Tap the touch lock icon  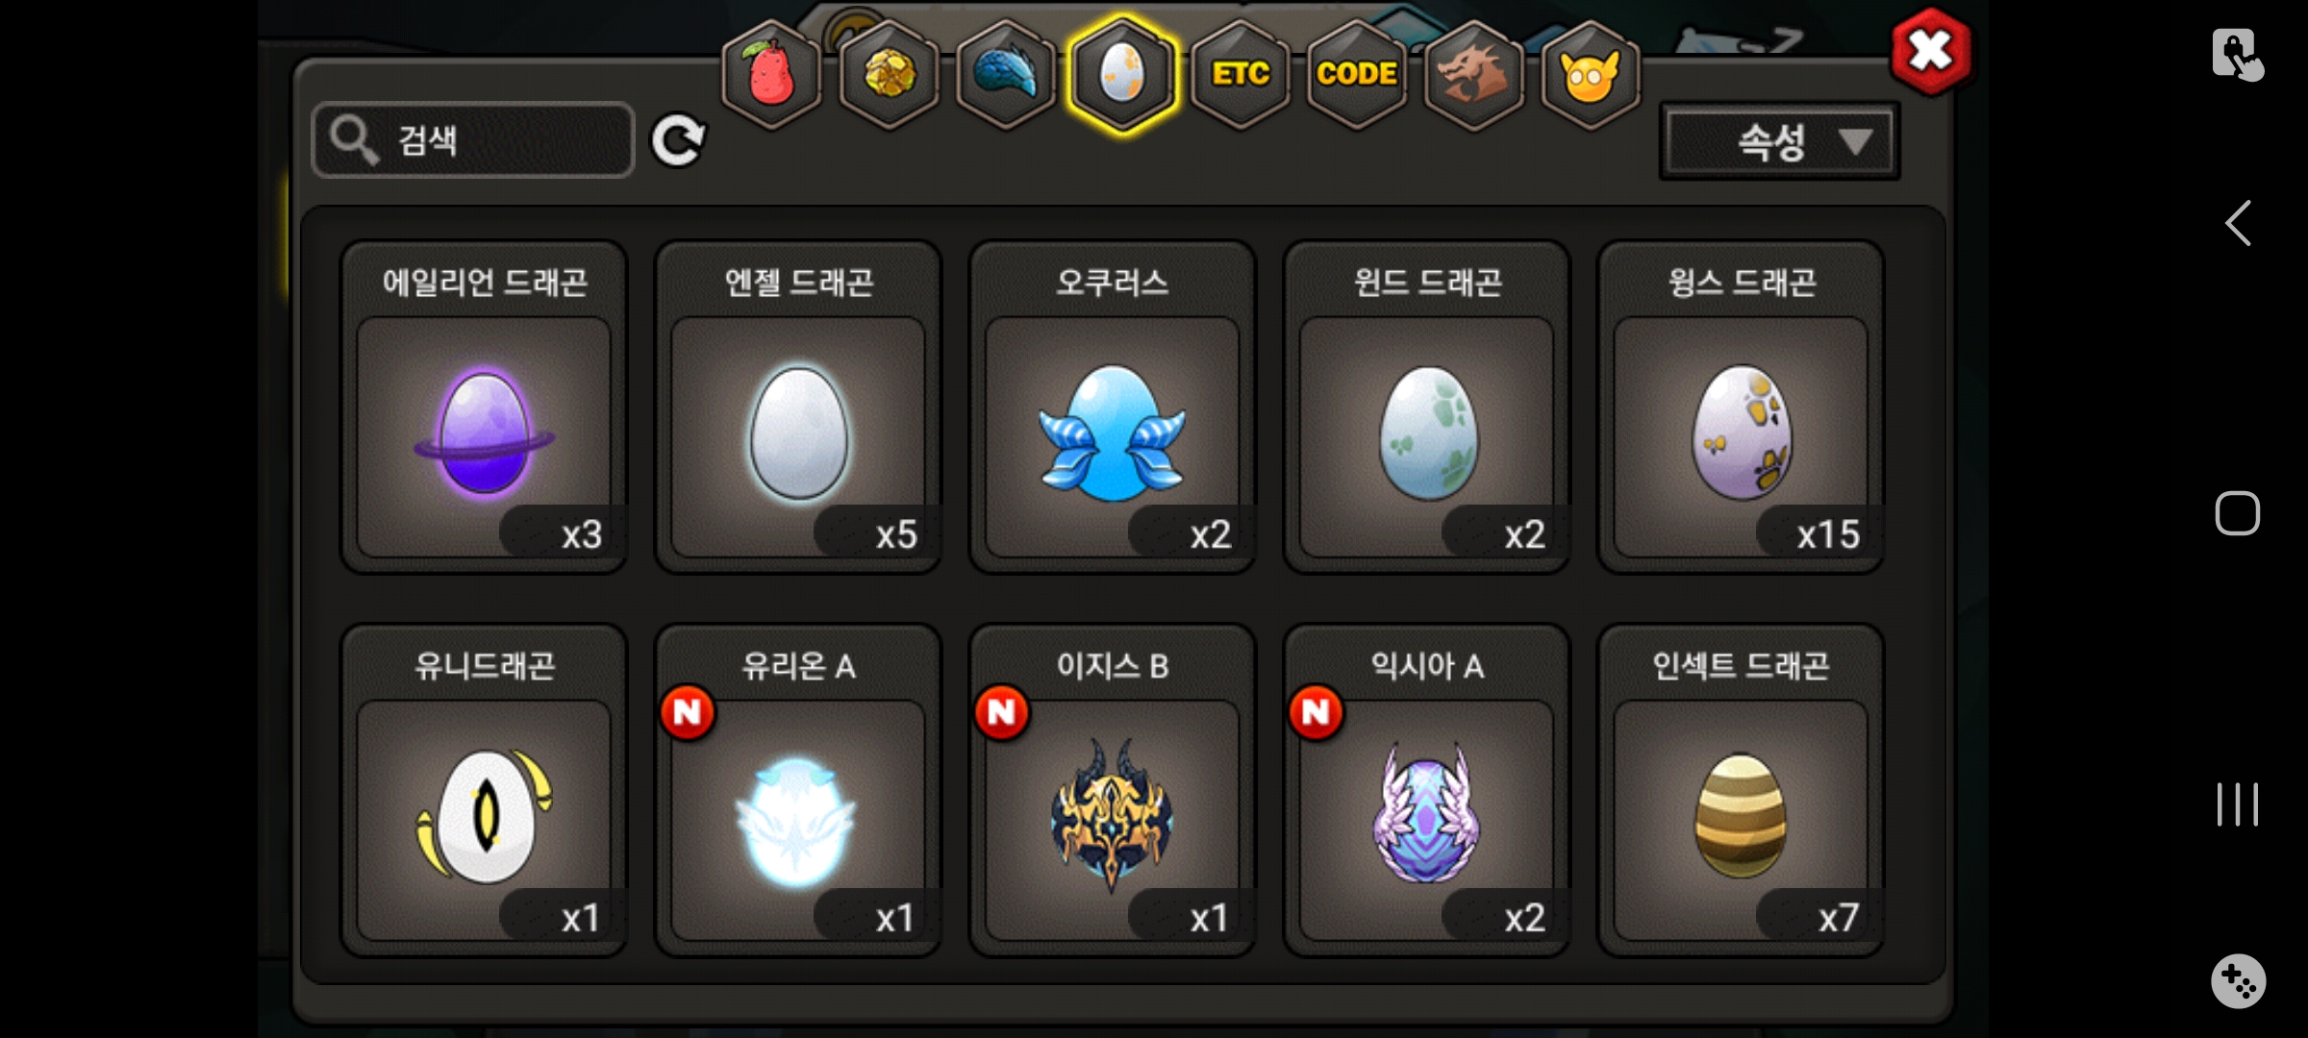coord(2238,55)
